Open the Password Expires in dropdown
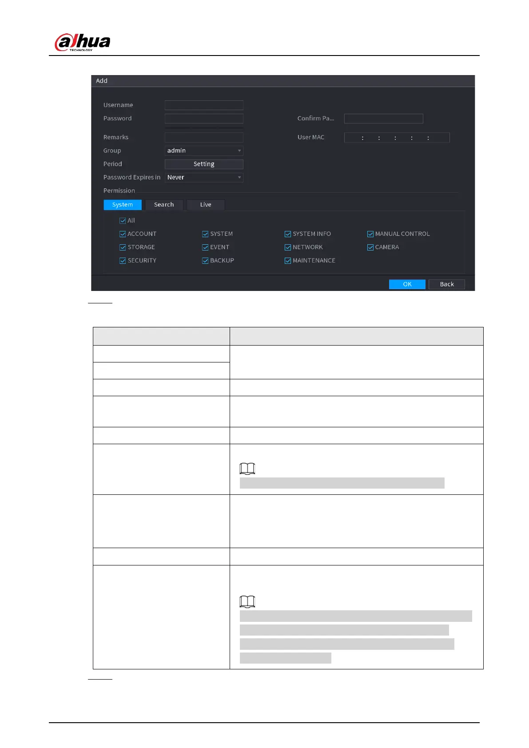This screenshot has width=529, height=748. point(204,177)
